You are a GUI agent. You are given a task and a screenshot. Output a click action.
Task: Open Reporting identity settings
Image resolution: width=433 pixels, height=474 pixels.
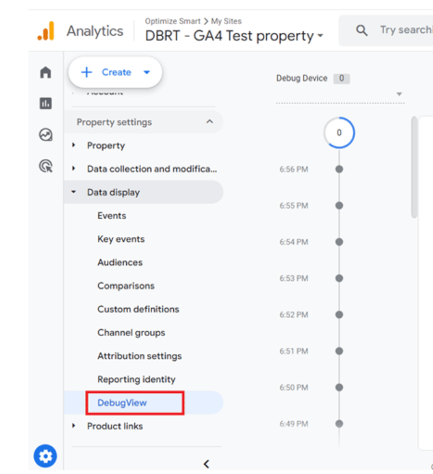tap(136, 379)
